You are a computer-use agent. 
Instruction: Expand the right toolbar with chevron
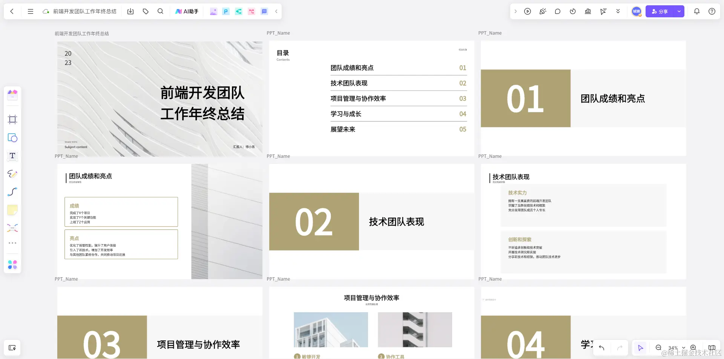pyautogui.click(x=515, y=11)
